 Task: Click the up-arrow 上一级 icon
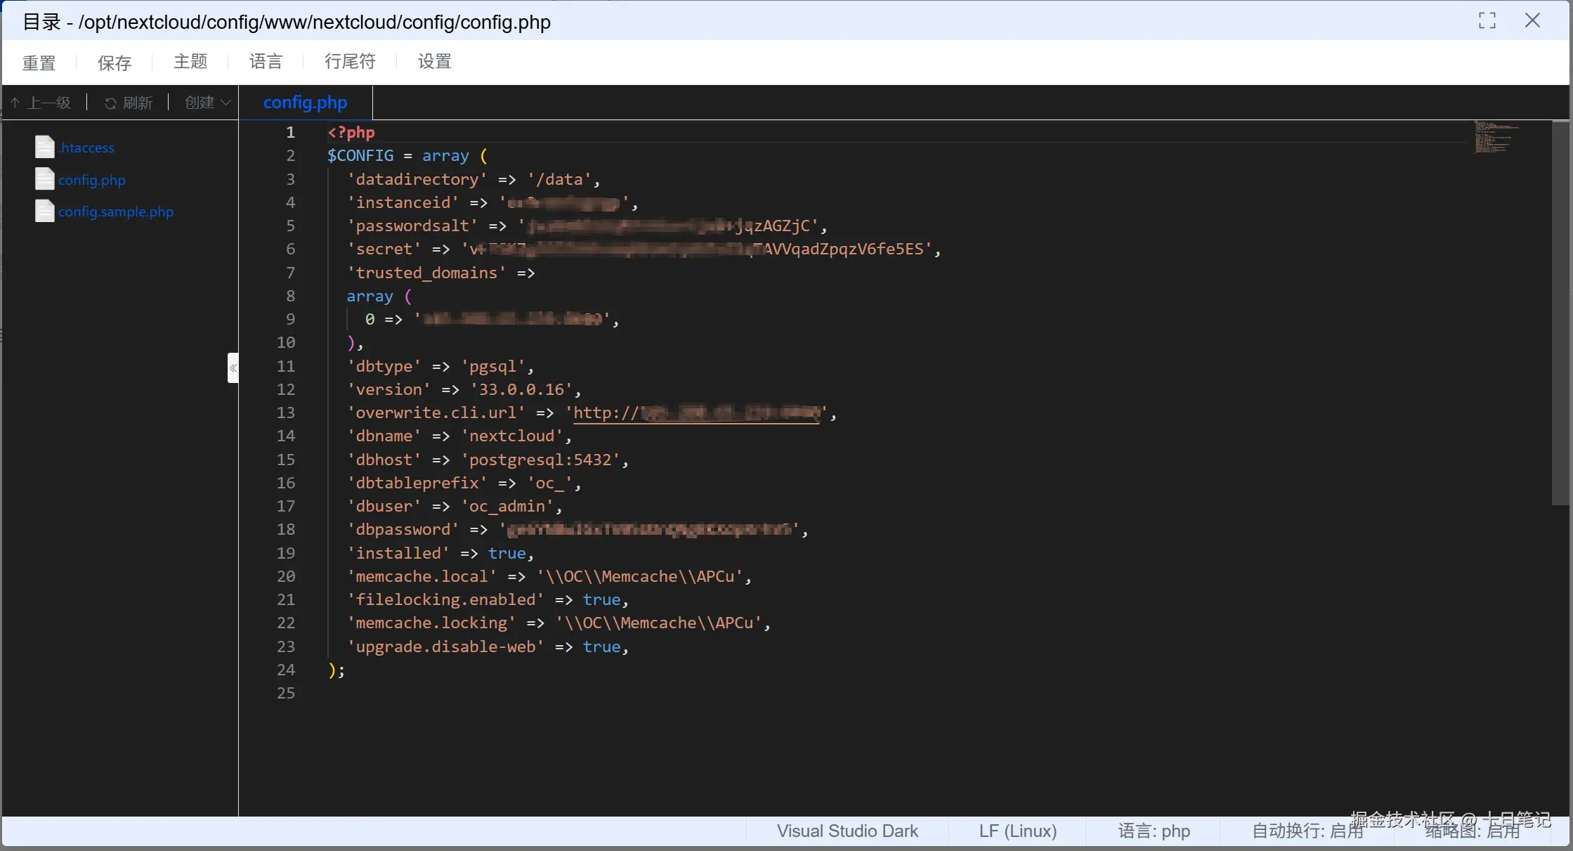[15, 103]
